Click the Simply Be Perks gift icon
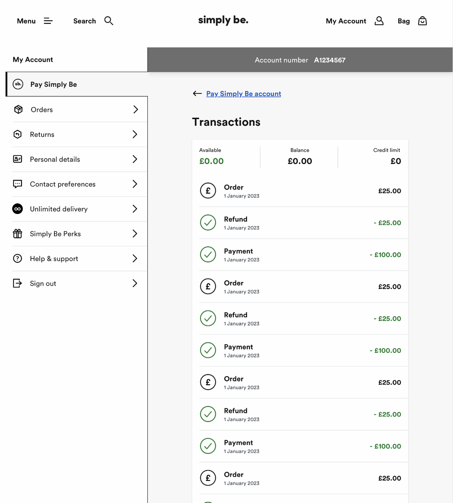The width and height of the screenshot is (453, 503). (18, 233)
